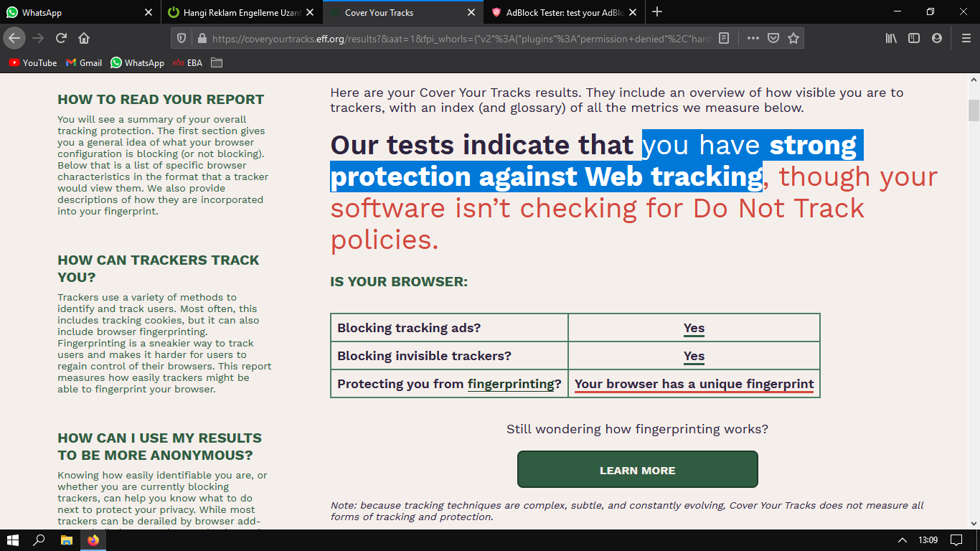Screen dimensions: 980x551
Task: Click the 'HOW CAN TRACKERS TRACK YOU?' heading
Action: click(159, 268)
